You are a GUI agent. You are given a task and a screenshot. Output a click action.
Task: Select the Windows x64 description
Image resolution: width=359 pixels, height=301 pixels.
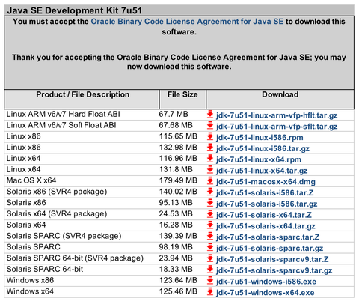tap(30, 291)
